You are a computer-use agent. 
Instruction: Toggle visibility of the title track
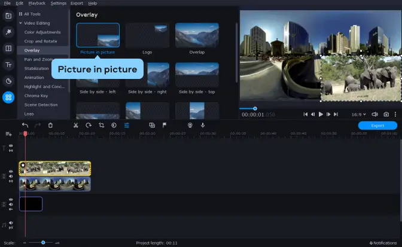[11, 146]
